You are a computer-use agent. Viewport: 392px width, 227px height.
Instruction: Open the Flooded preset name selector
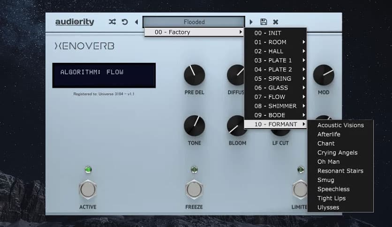pyautogui.click(x=194, y=22)
